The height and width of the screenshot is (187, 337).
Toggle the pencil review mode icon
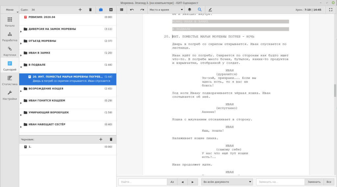tap(210, 10)
